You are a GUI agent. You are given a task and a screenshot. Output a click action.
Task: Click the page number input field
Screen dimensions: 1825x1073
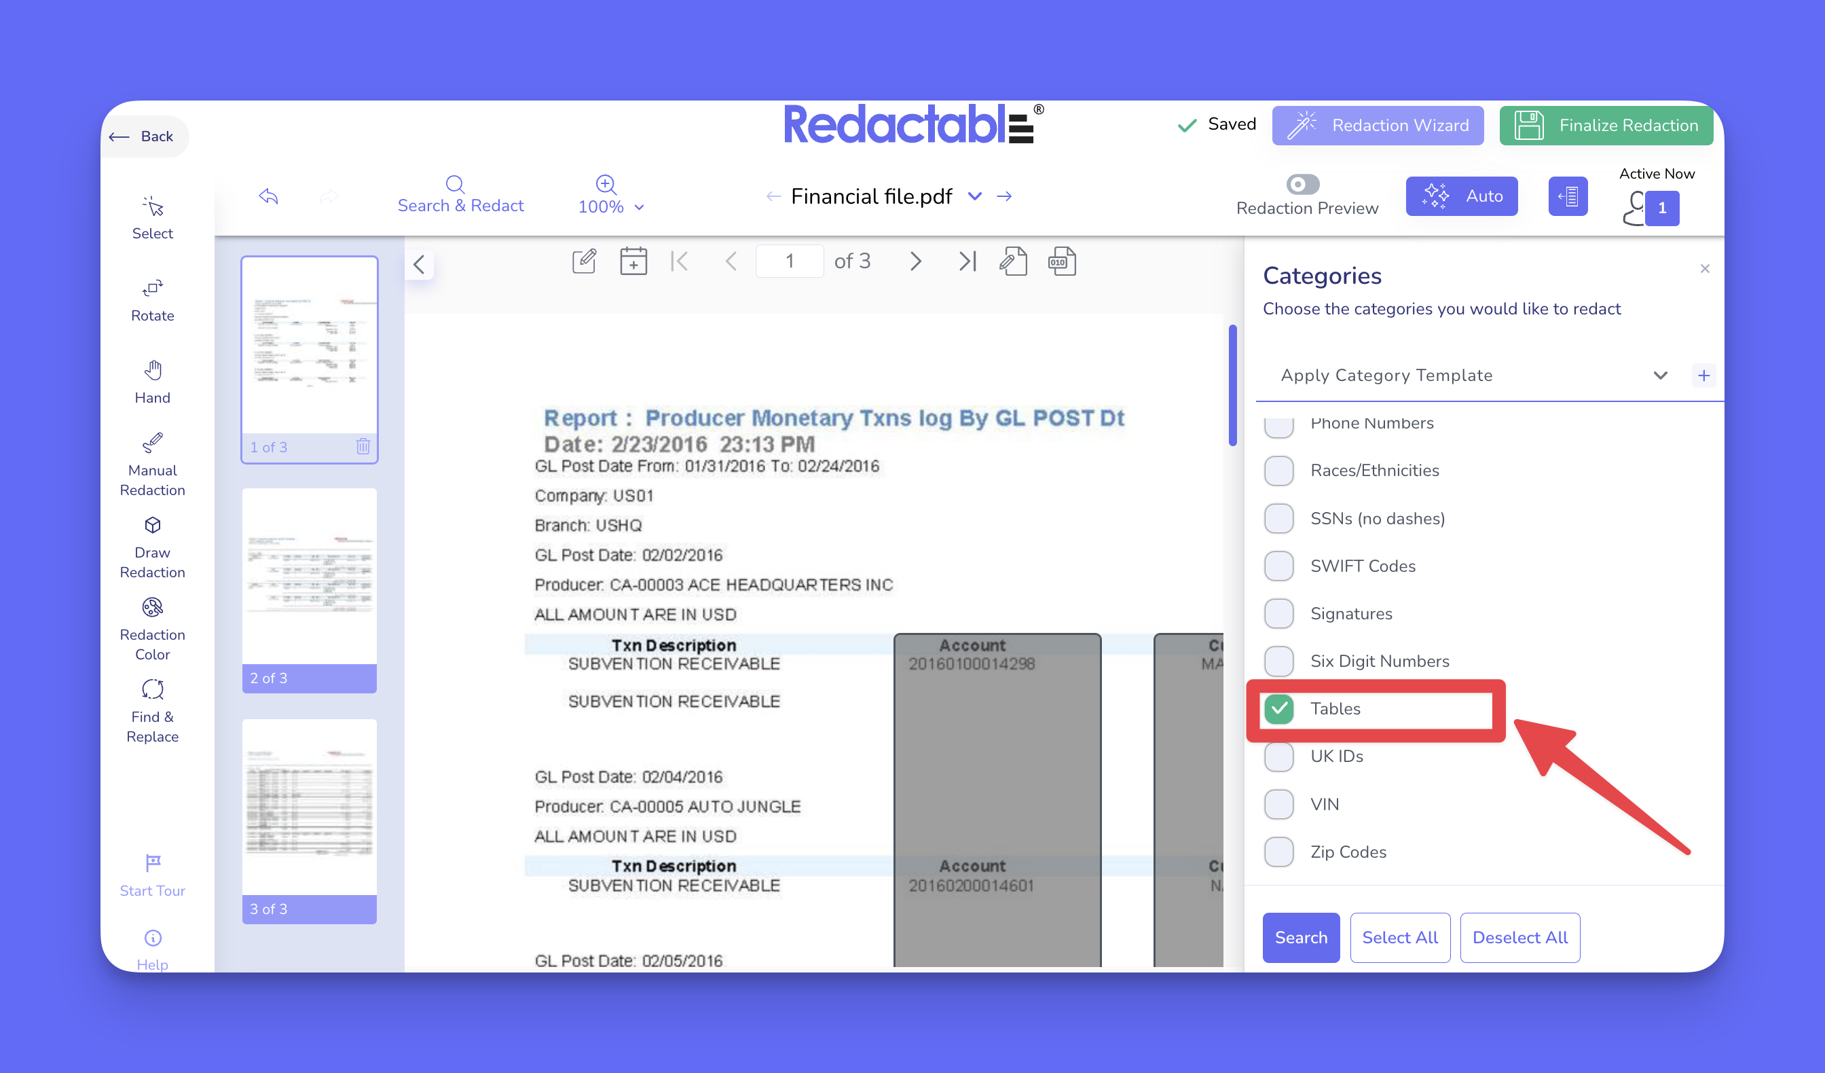pyautogui.click(x=790, y=261)
